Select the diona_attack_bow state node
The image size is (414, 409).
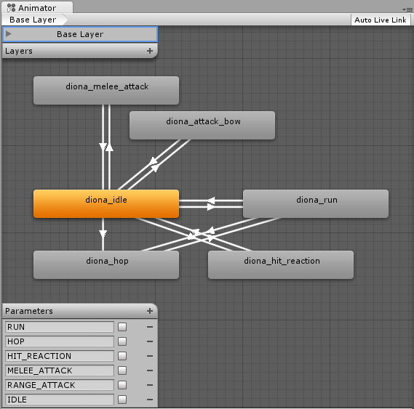point(202,125)
